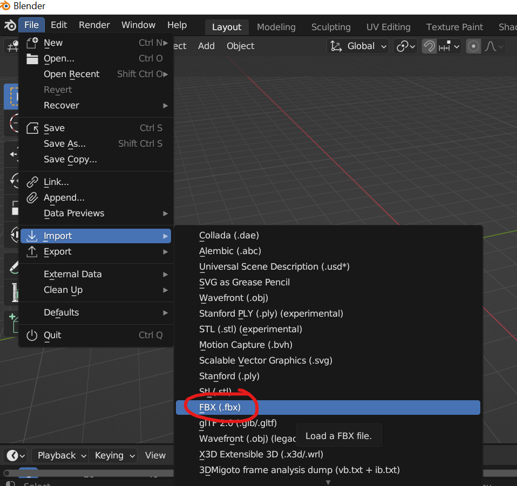
Task: Click the Link chain icon
Action: coord(32,182)
